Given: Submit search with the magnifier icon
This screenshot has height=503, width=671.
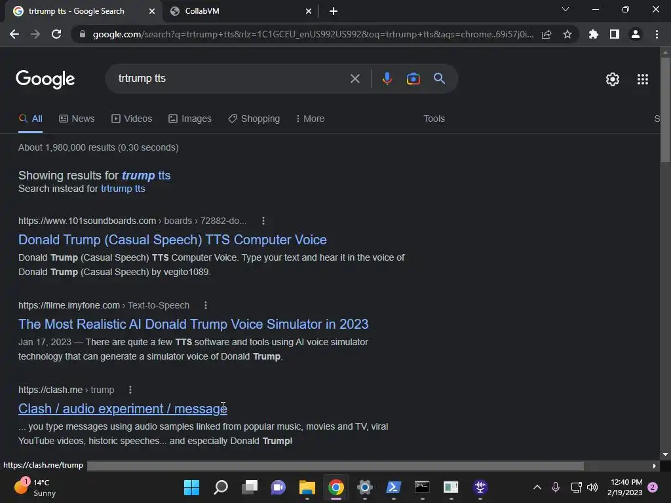Looking at the screenshot, I should [439, 79].
